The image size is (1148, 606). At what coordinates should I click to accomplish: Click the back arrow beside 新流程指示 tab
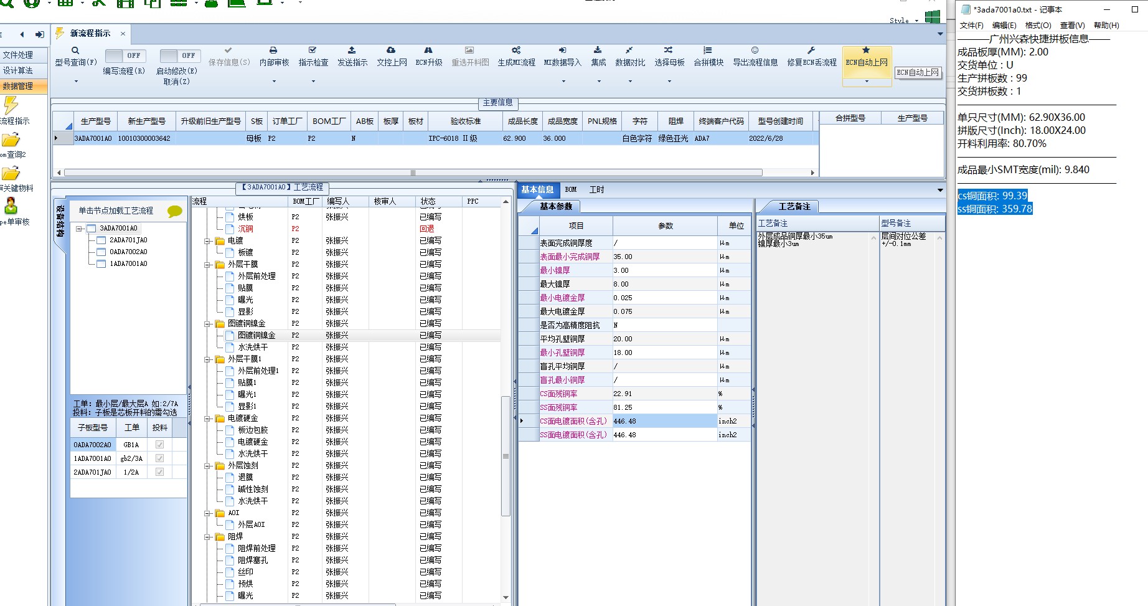click(x=22, y=34)
